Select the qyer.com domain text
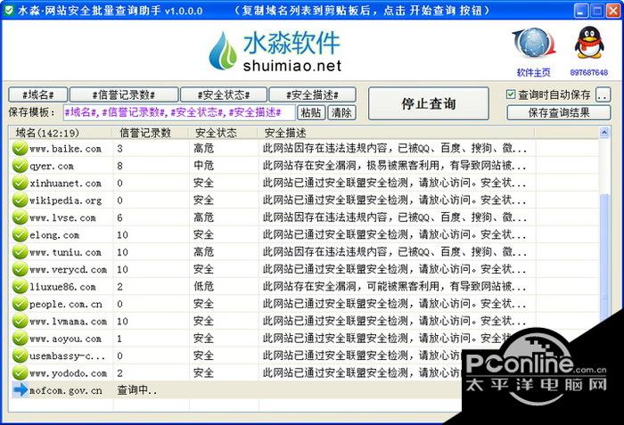Image resolution: width=624 pixels, height=425 pixels. pos(52,166)
